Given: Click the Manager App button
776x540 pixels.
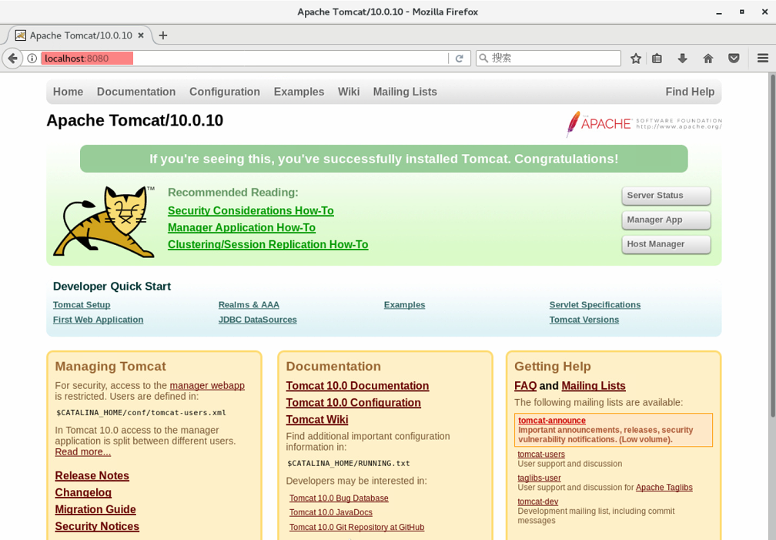Looking at the screenshot, I should click(666, 220).
